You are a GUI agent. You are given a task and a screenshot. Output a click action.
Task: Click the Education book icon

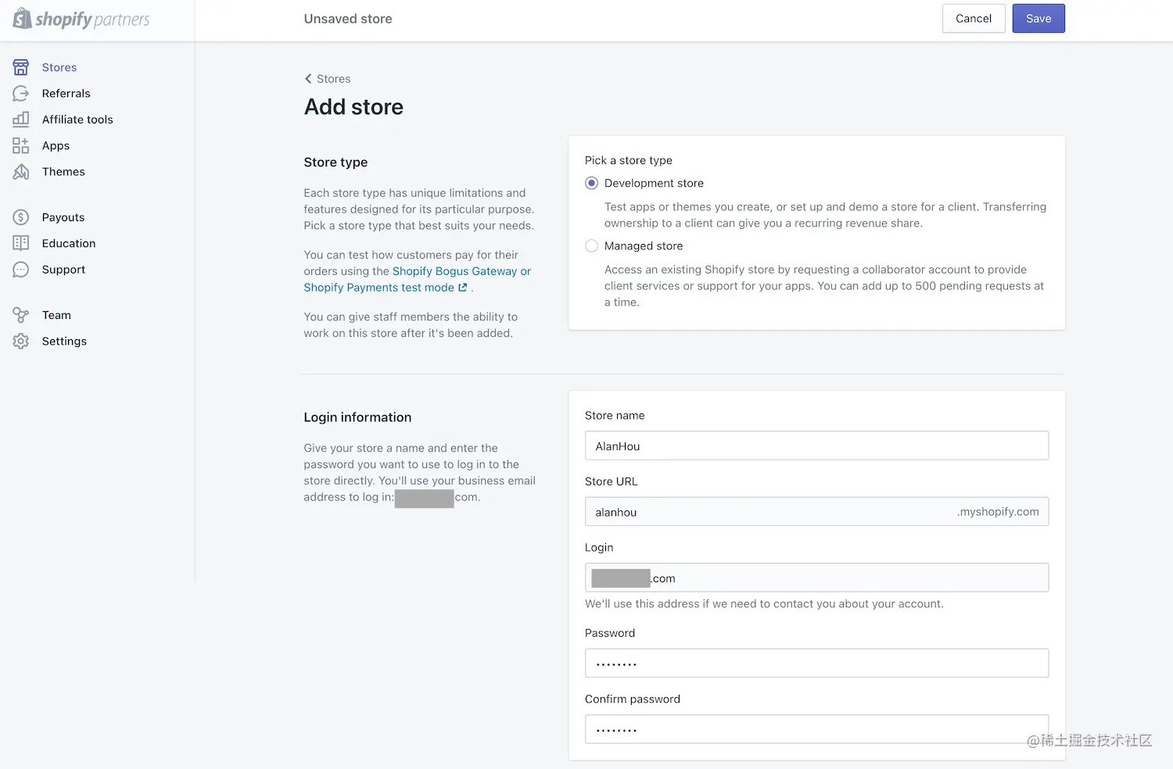pos(21,243)
